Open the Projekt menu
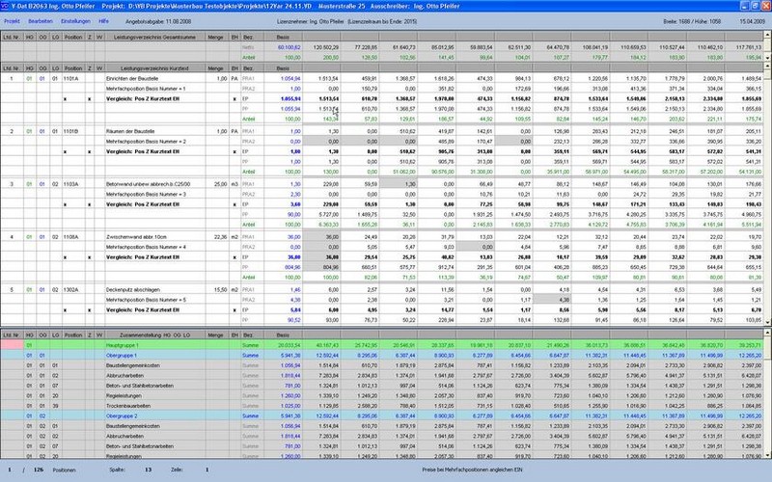The height and width of the screenshot is (482, 772). [14, 18]
